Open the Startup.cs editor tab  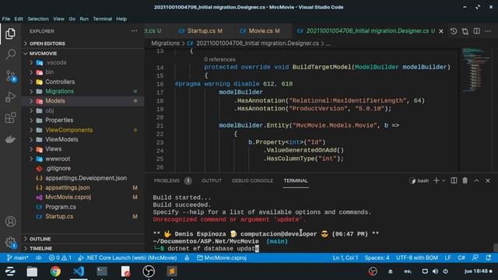tap(201, 31)
